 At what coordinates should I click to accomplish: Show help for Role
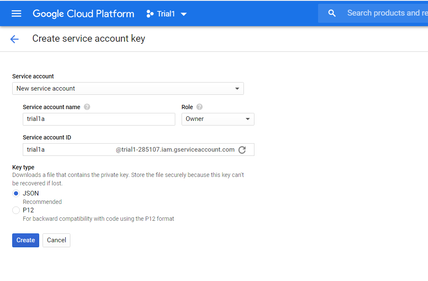[200, 107]
